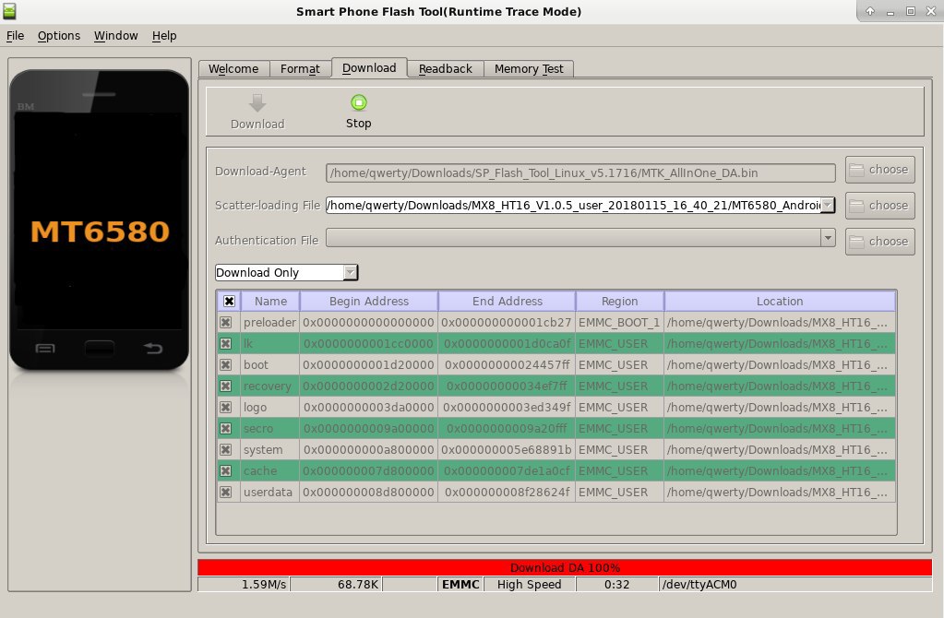The width and height of the screenshot is (944, 618).
Task: Click the userdata name cell
Action: pos(269,493)
